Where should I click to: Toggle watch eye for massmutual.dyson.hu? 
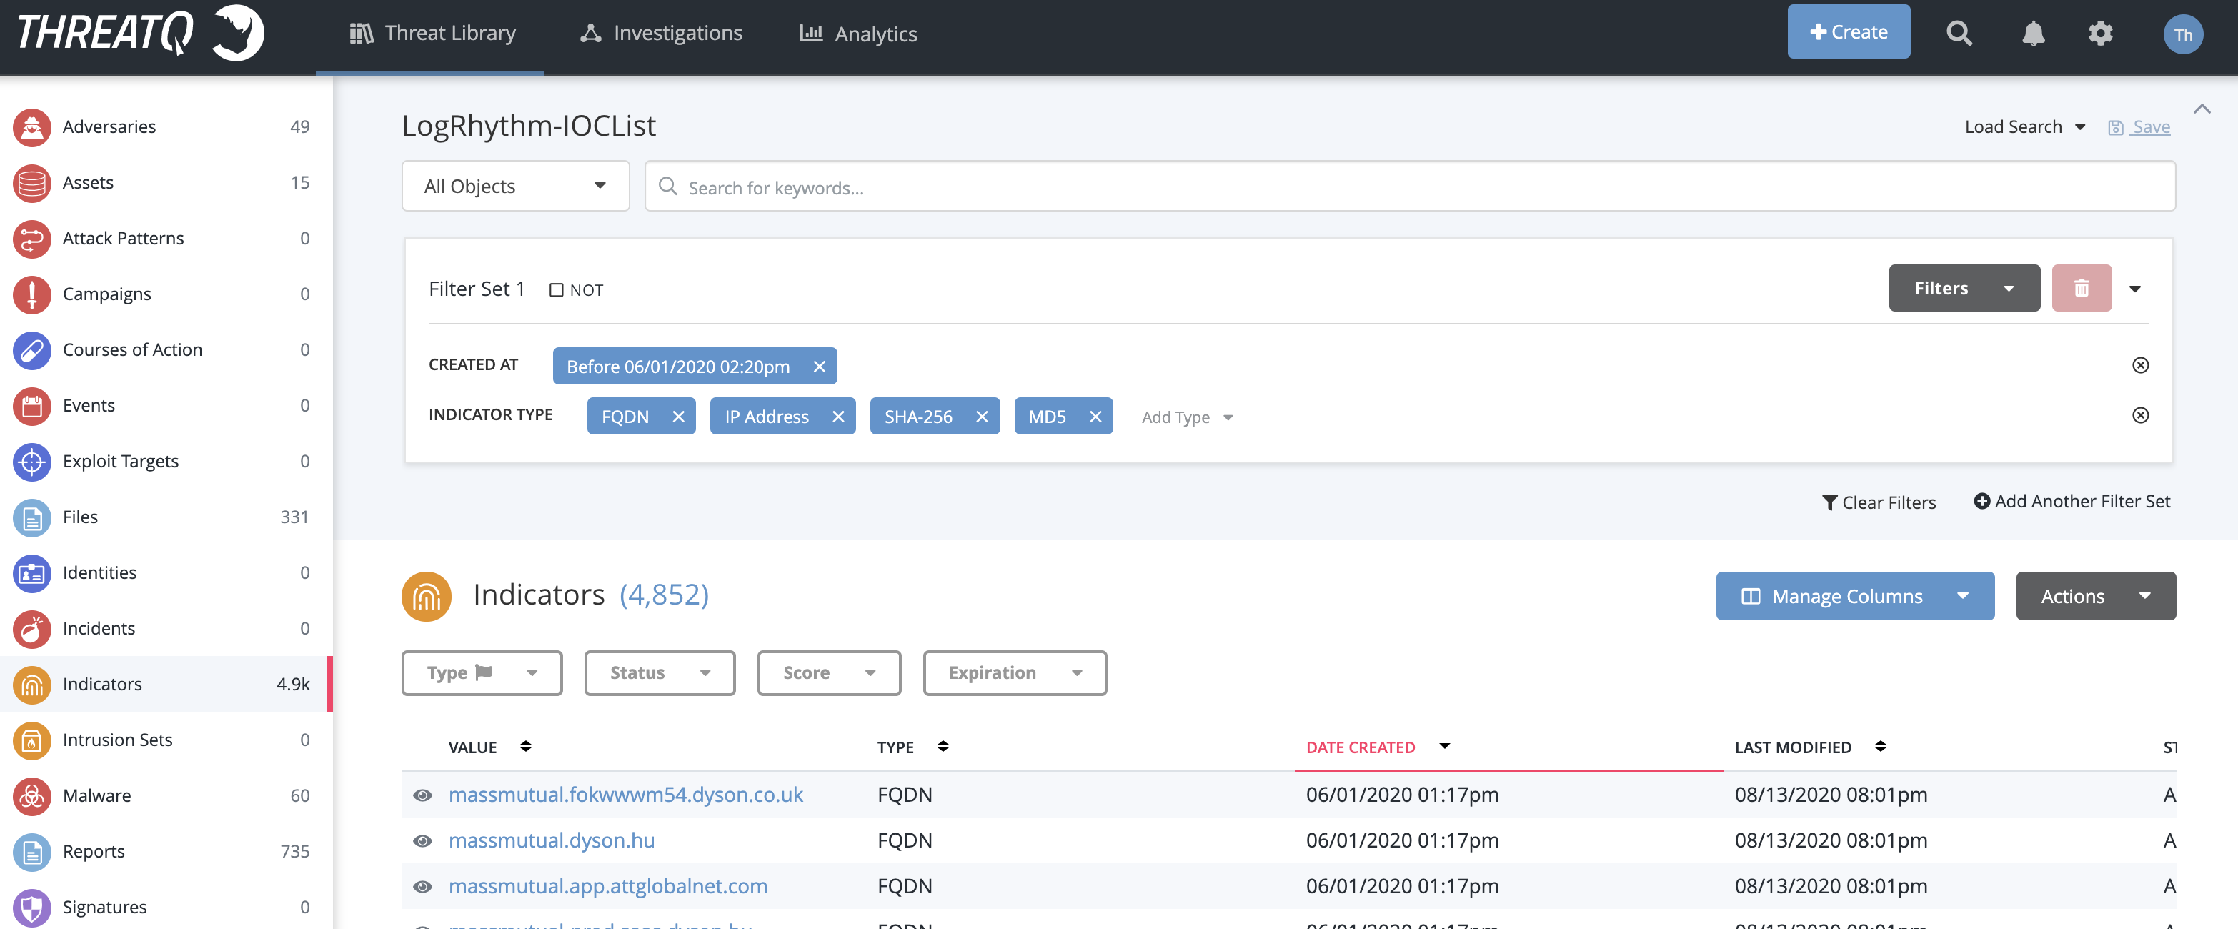(x=422, y=841)
